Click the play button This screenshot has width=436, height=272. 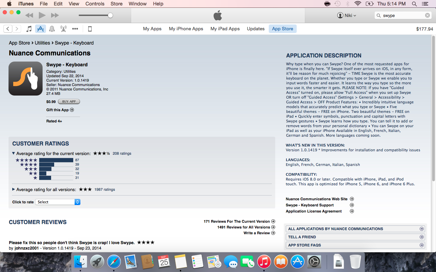point(42,15)
